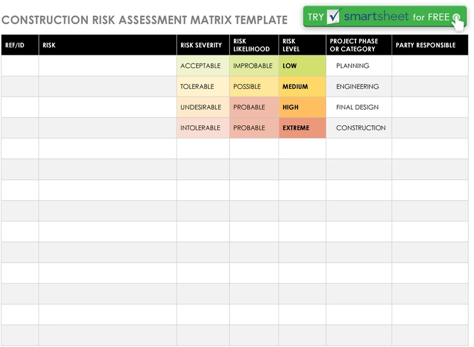Click the empty REF/ID cell in the TOLERABLE row
Screen dimensions: 474x347
click(x=20, y=86)
